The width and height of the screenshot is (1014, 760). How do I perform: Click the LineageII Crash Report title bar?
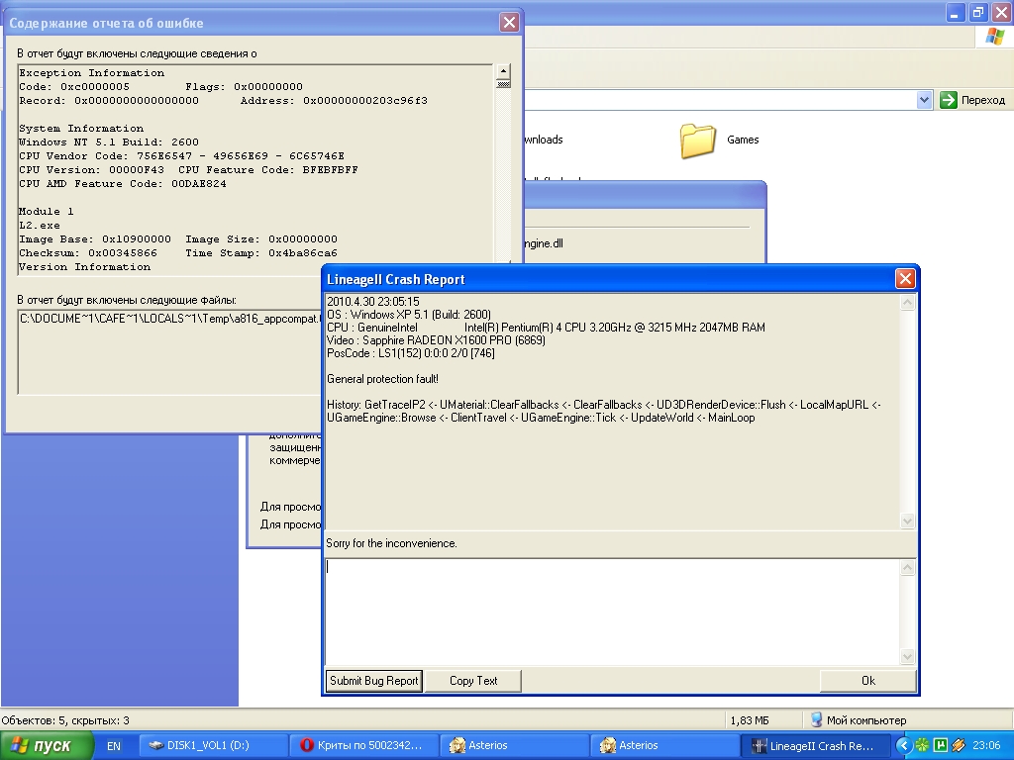(x=608, y=278)
